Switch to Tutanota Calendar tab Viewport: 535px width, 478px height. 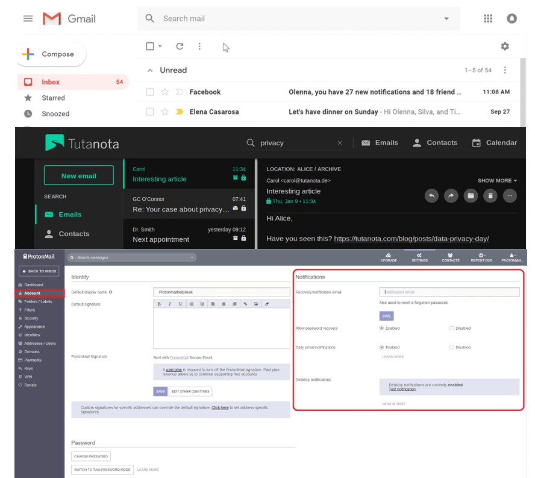495,143
